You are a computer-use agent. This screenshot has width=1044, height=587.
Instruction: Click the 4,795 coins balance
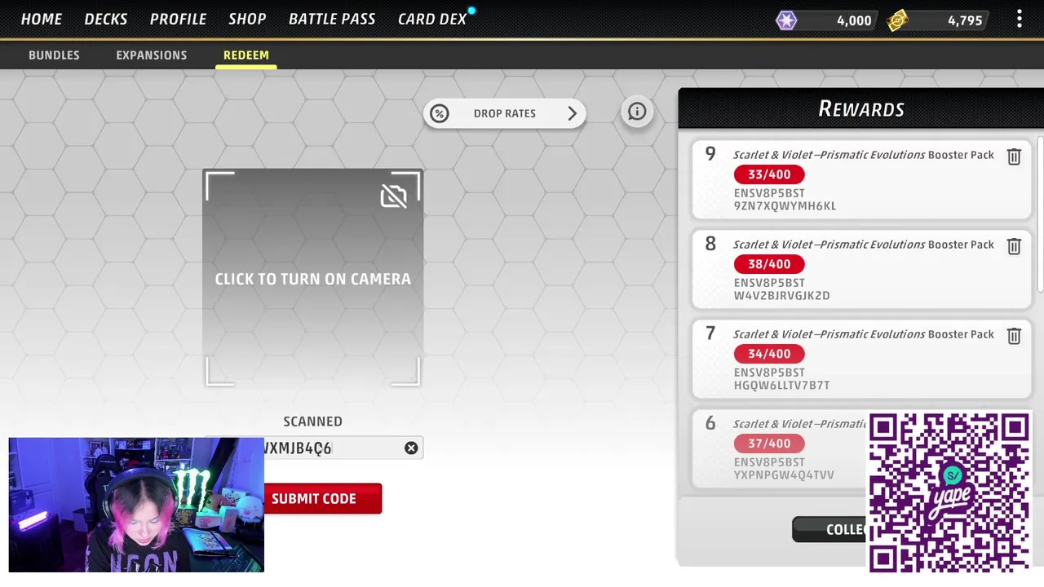tap(965, 20)
